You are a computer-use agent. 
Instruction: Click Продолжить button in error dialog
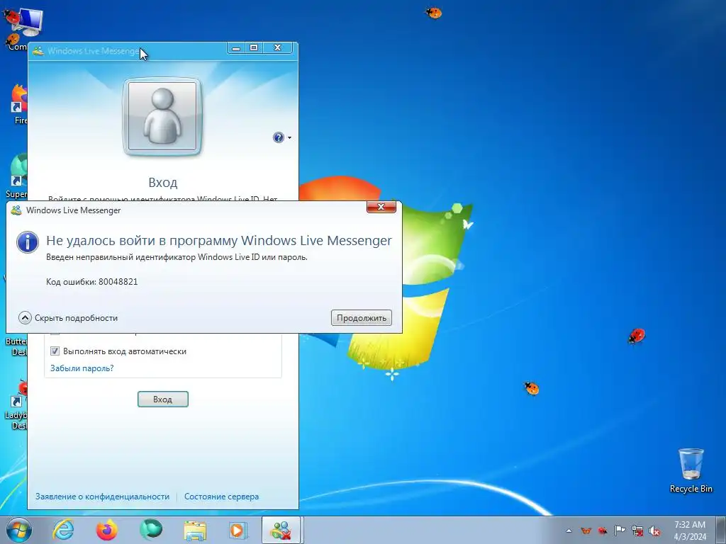[361, 318]
